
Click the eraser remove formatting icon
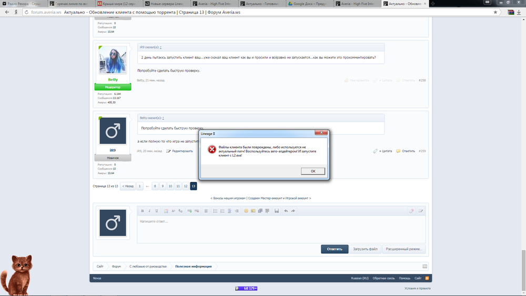point(412,211)
